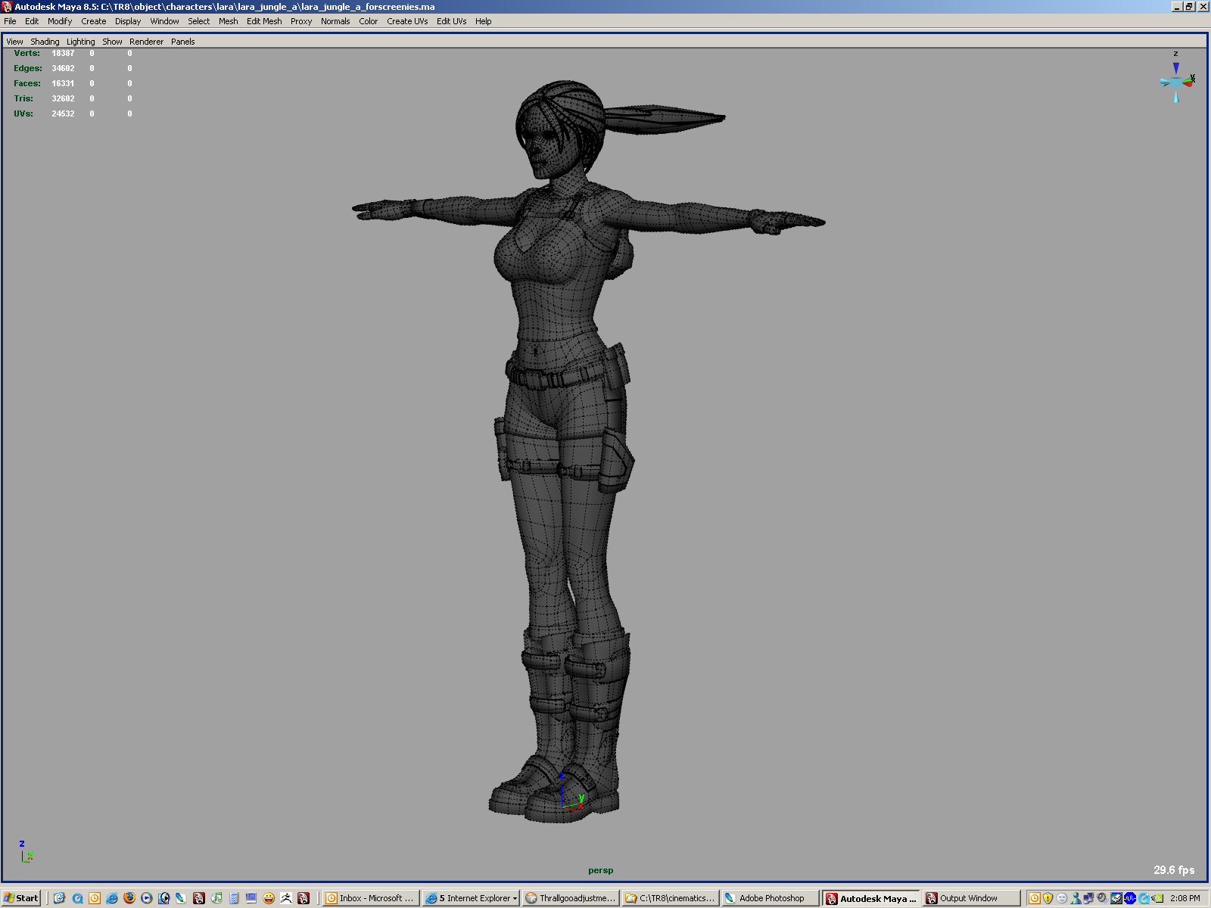Screen dimensions: 1211x908
Task: Click the blue Z cone on the view compass
Action: (x=1175, y=67)
